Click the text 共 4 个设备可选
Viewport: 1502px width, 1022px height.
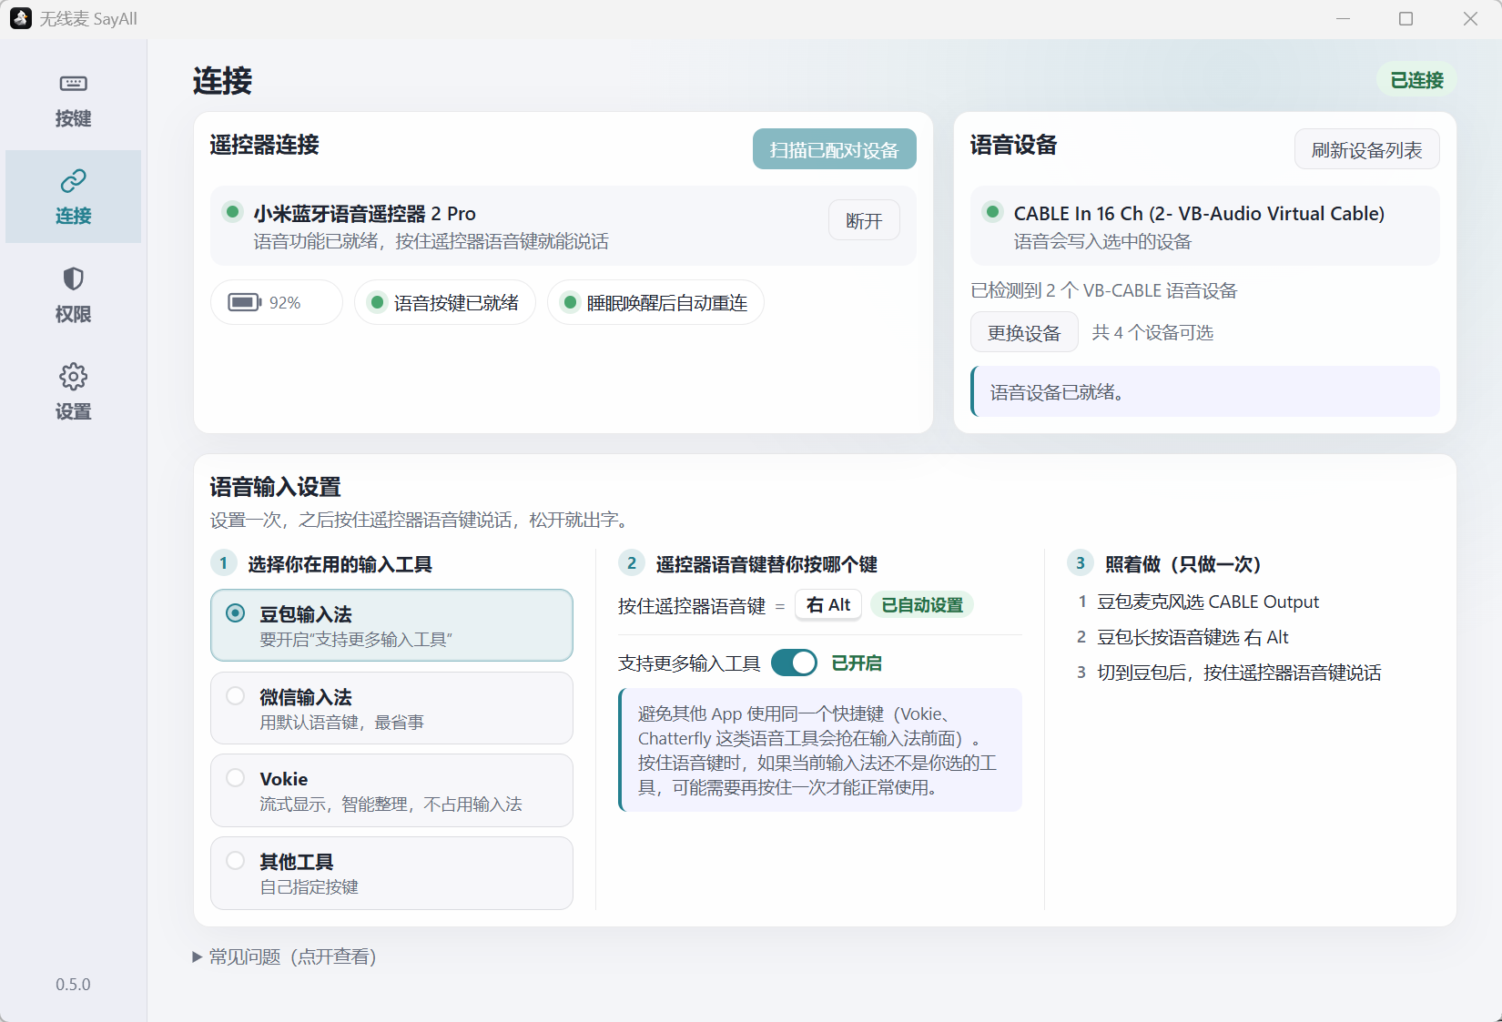tap(1152, 332)
